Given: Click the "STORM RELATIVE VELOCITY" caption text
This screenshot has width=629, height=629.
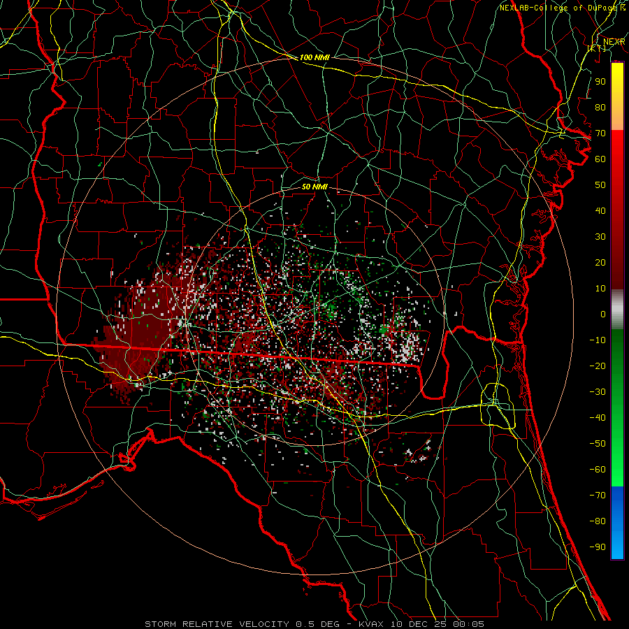Looking at the screenshot, I should [x=217, y=624].
